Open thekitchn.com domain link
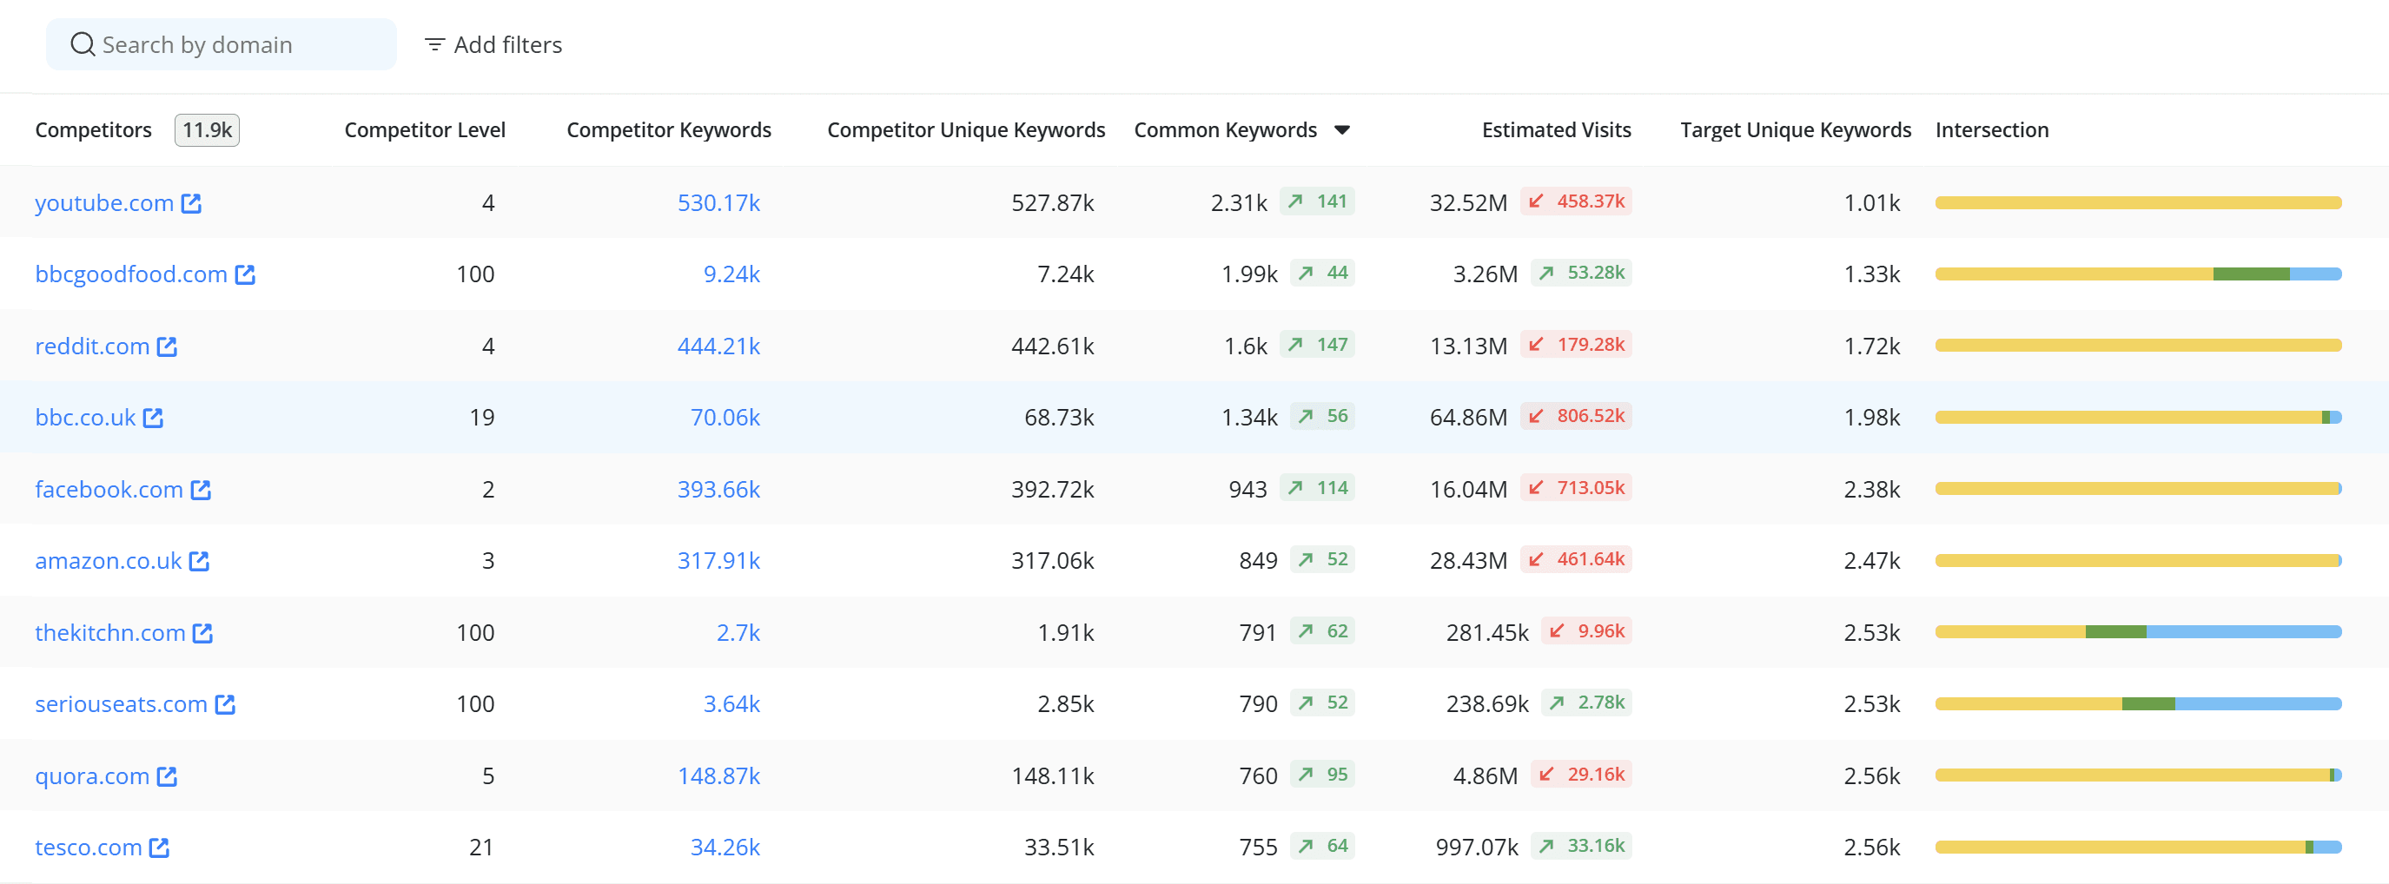Image resolution: width=2389 pixels, height=884 pixels. 110,633
